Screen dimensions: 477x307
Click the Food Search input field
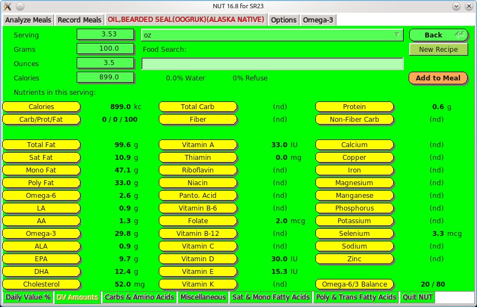[x=272, y=64]
